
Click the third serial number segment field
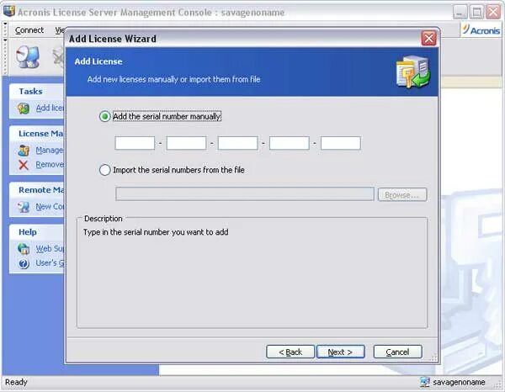(x=237, y=143)
